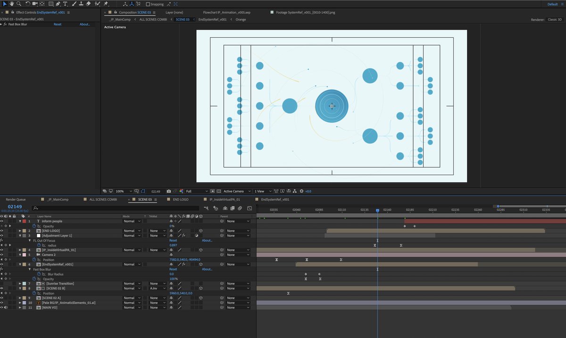
Task: Enable Frame Blending for the composition
Action: pyautogui.click(x=232, y=208)
